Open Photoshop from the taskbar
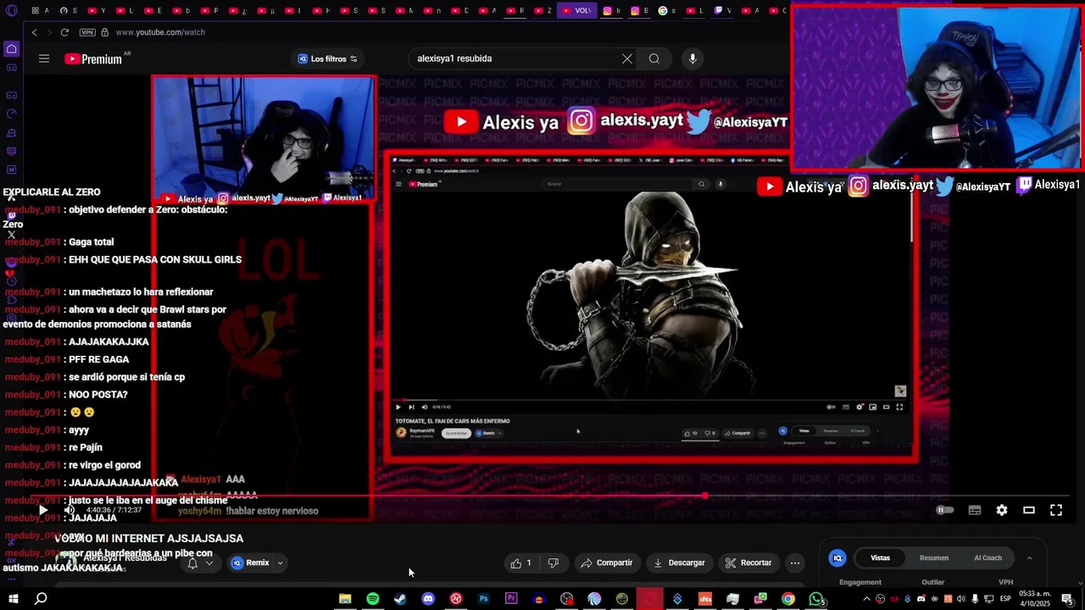 (x=483, y=599)
